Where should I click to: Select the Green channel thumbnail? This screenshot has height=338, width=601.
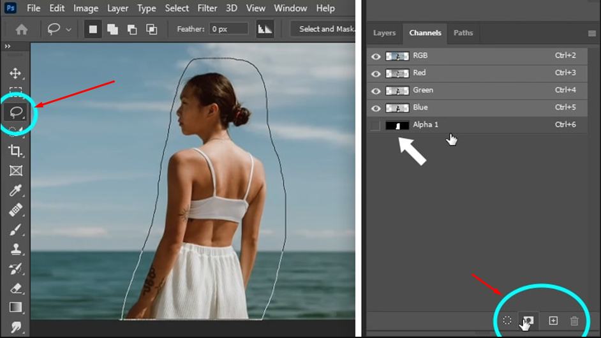click(x=397, y=91)
